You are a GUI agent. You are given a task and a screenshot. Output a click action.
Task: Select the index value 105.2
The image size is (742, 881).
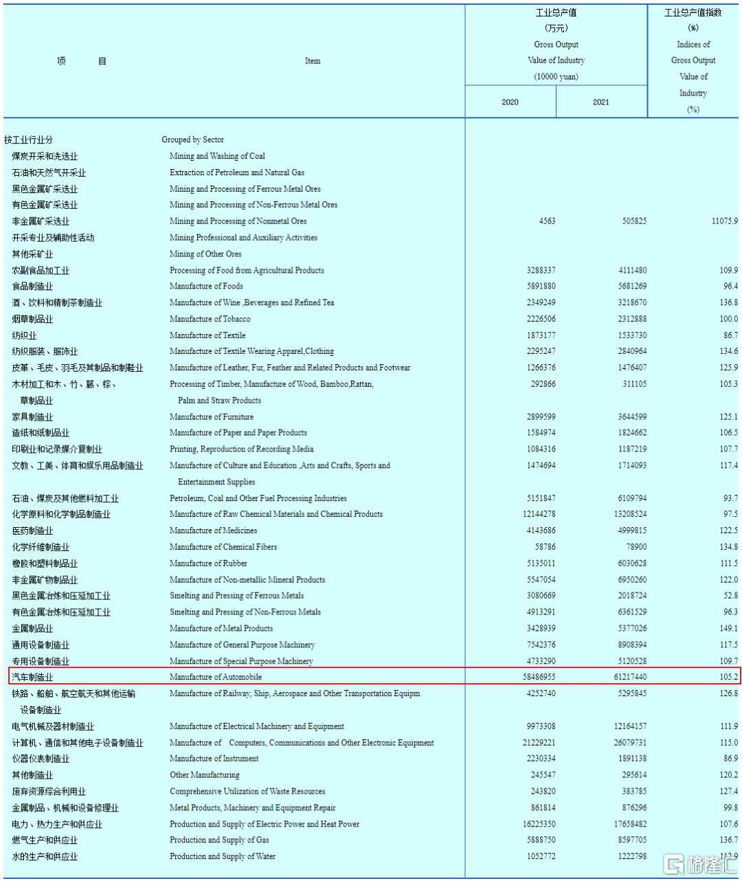[729, 677]
